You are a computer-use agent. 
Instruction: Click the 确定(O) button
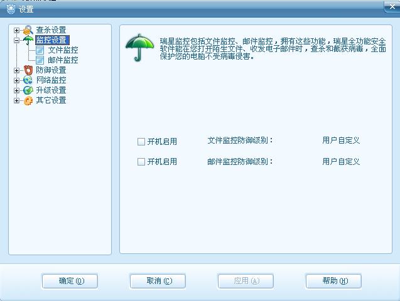(70, 281)
